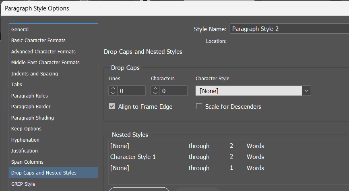This screenshot has width=349, height=191.
Task: Select the first [None] nested style row
Action: tap(120, 146)
